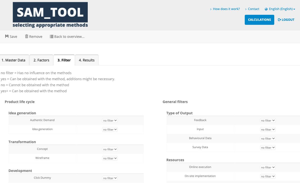Click the Back to overview list icon
Viewport: 300px width, 183px height.
pos(51,36)
